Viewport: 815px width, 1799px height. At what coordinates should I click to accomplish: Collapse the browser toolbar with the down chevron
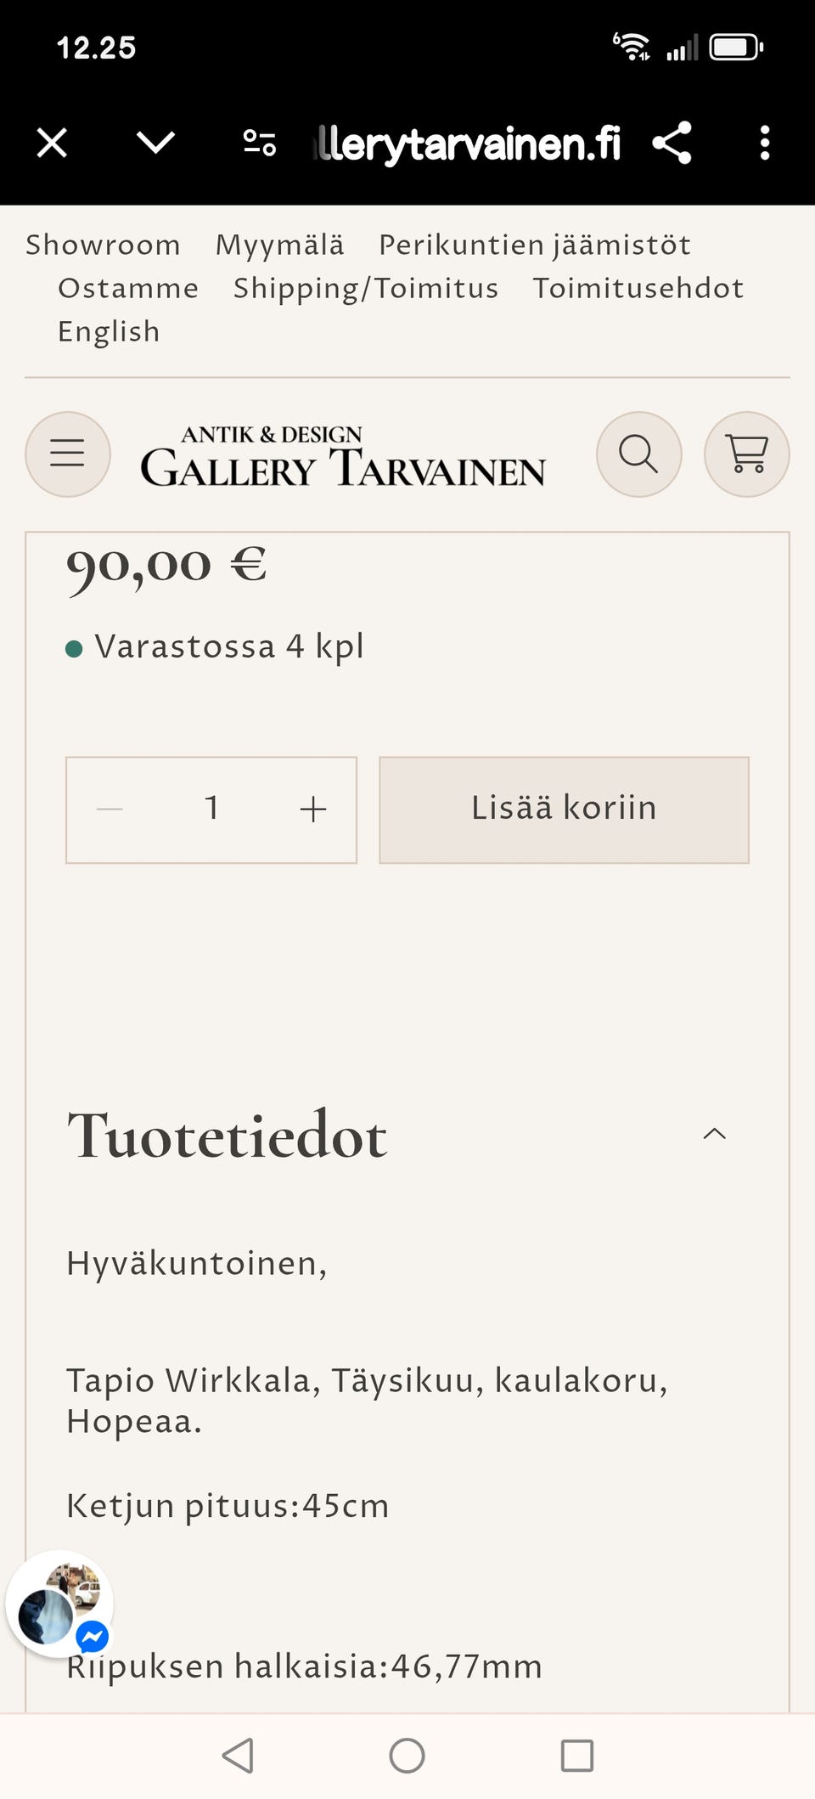155,143
